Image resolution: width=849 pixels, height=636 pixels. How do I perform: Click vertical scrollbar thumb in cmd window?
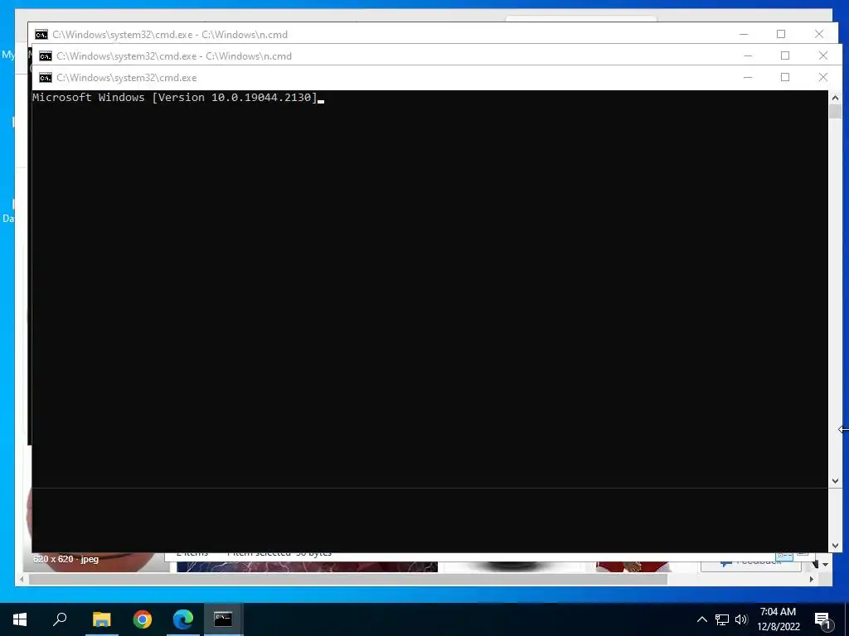click(835, 112)
